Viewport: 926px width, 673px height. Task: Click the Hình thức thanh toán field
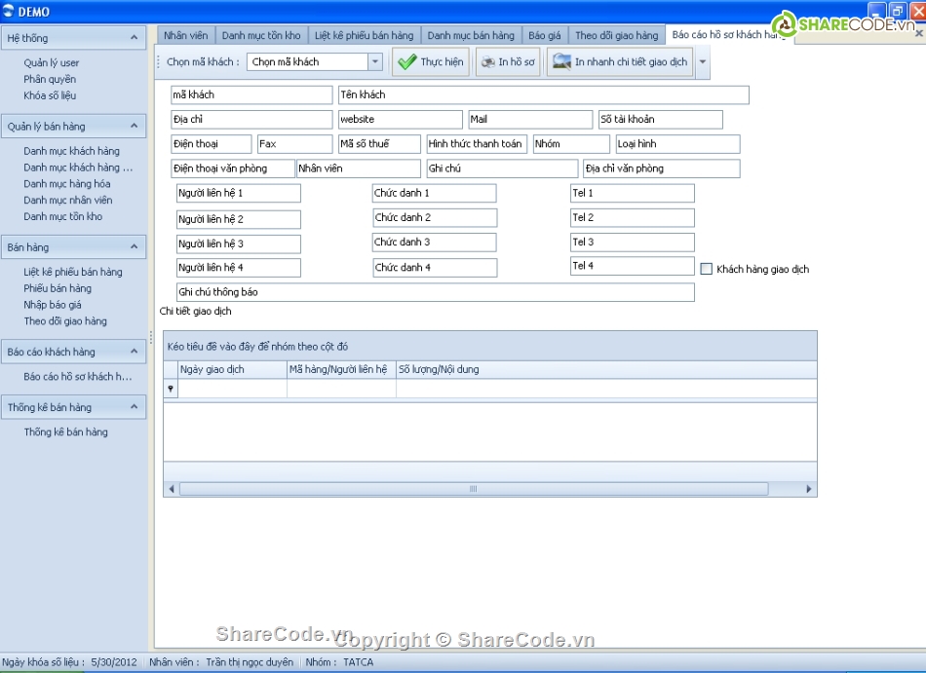(x=477, y=144)
